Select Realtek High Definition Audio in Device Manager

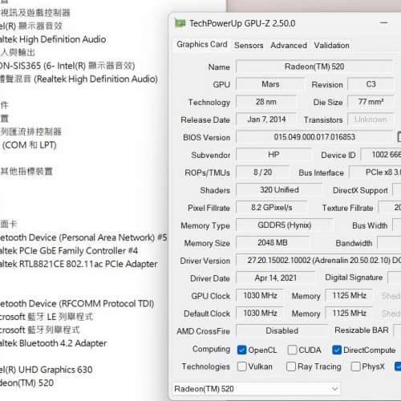[53, 39]
